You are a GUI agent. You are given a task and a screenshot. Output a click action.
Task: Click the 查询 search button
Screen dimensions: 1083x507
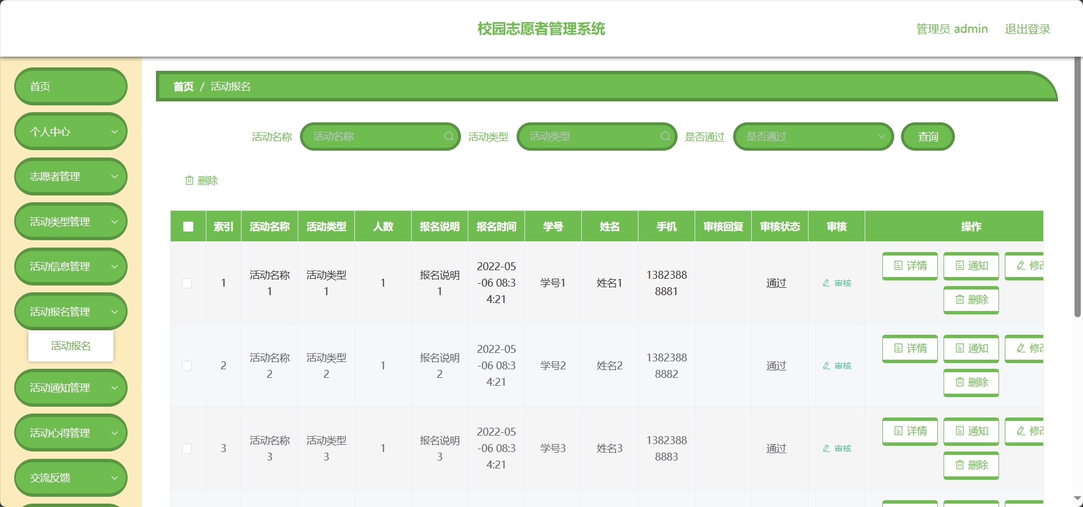tap(928, 137)
